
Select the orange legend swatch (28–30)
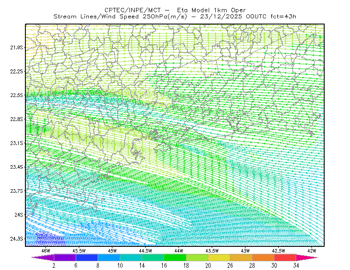coord(263,257)
